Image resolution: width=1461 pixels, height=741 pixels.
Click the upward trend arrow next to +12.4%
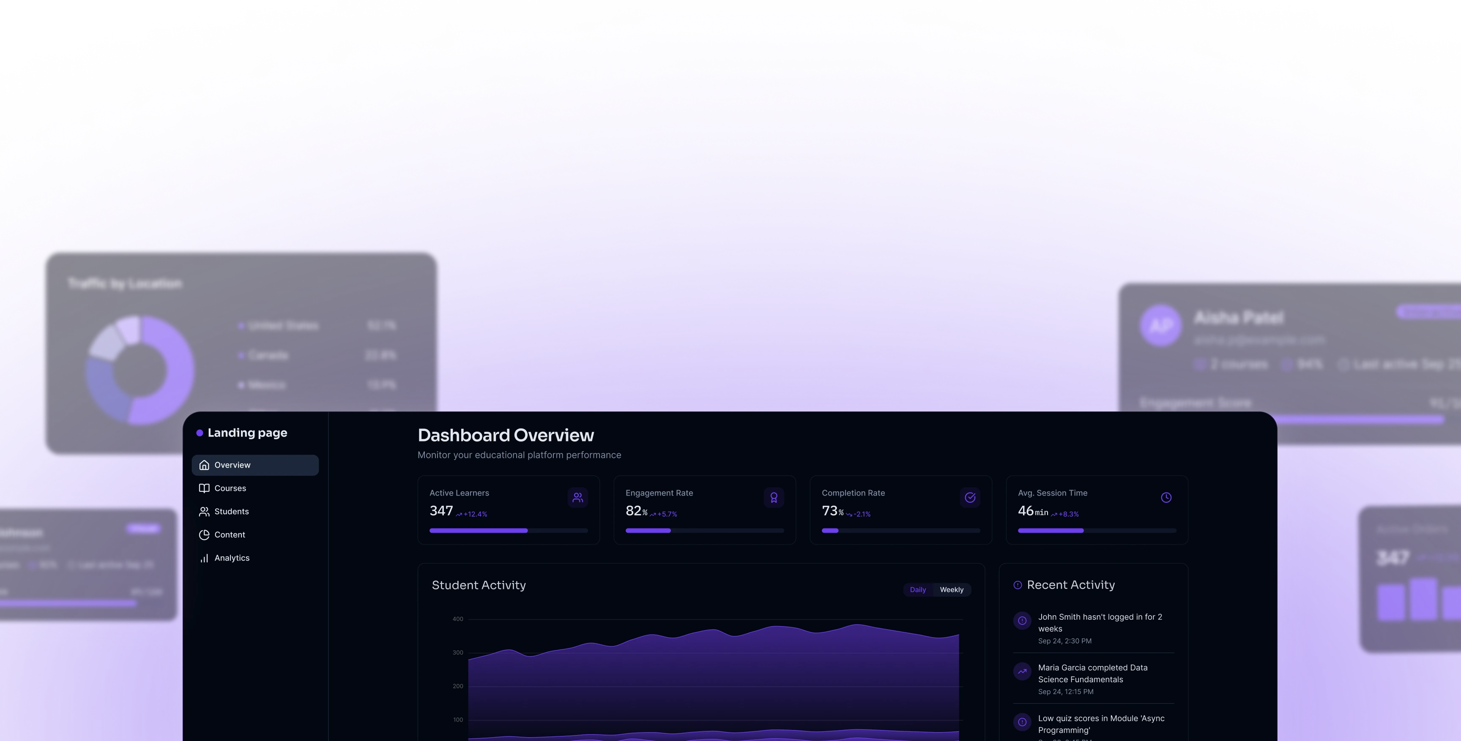point(459,515)
